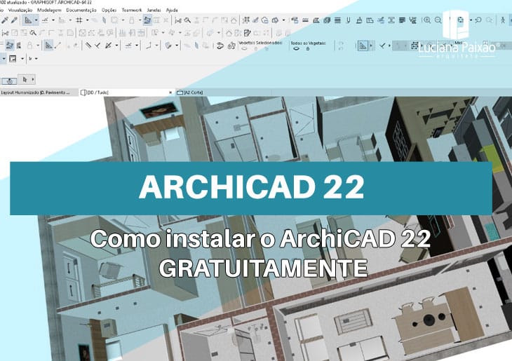
Task: Click the hatched fill tool icon
Action: point(327,20)
